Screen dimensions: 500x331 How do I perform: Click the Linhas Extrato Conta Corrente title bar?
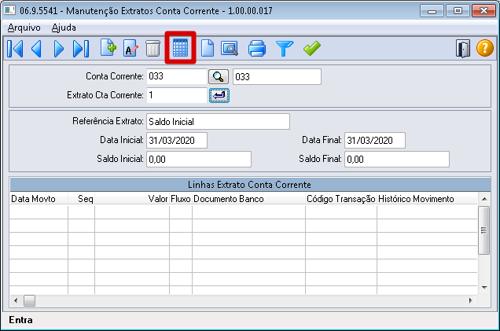click(x=250, y=185)
